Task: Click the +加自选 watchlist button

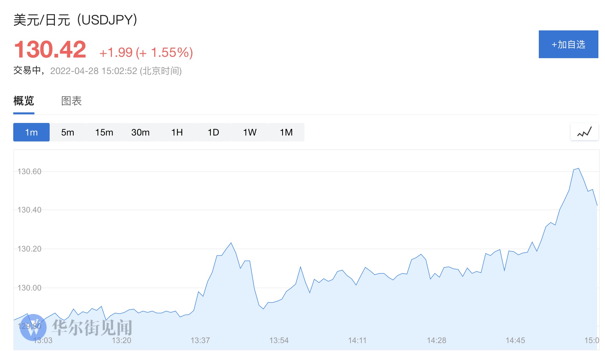Action: pyautogui.click(x=568, y=44)
